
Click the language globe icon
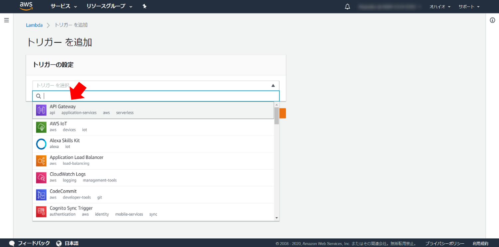point(59,243)
